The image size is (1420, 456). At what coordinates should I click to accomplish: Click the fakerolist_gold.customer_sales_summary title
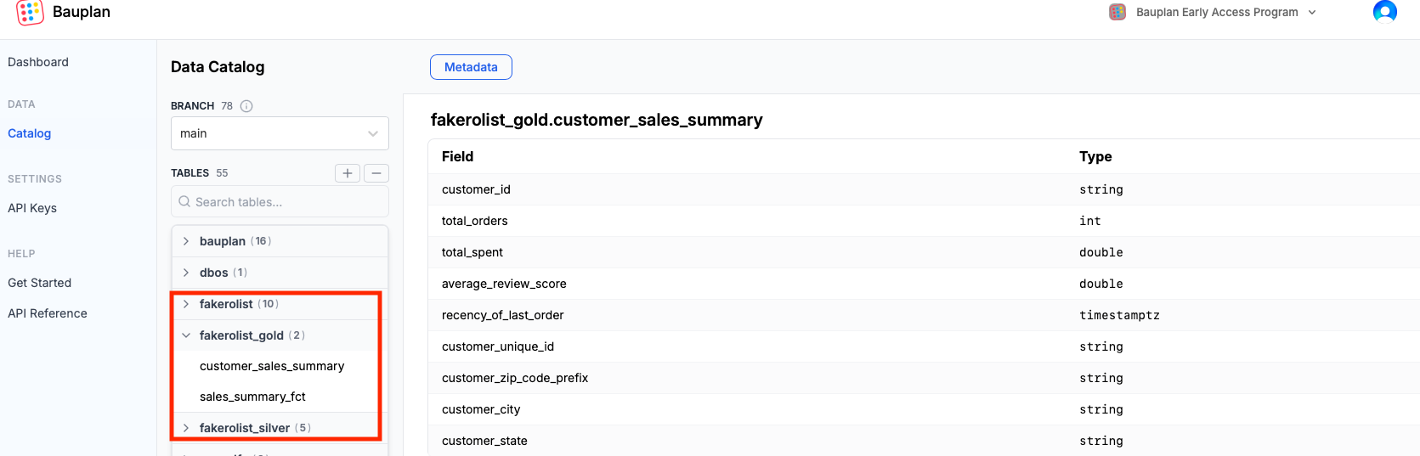coord(597,120)
